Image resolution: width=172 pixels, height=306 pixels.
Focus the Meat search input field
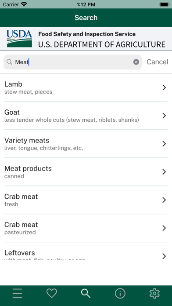73,62
